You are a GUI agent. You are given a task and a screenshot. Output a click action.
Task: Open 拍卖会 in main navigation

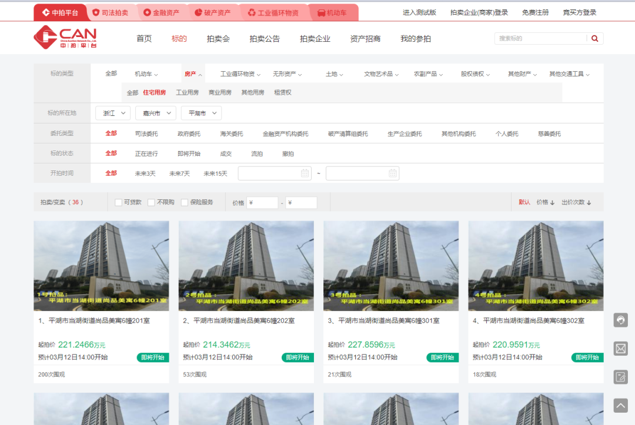[218, 39]
